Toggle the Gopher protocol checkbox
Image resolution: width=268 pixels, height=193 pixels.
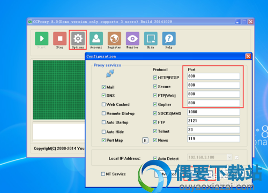(x=155, y=104)
